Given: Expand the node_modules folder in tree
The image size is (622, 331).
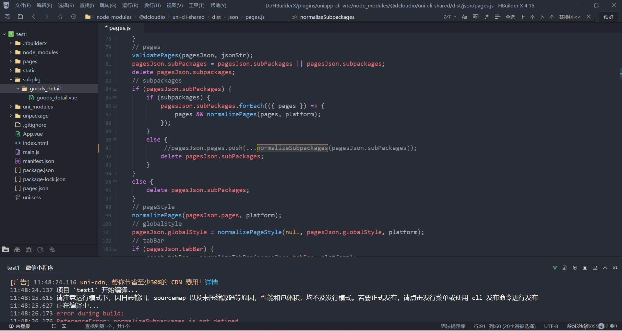Looking at the screenshot, I should click(11, 52).
